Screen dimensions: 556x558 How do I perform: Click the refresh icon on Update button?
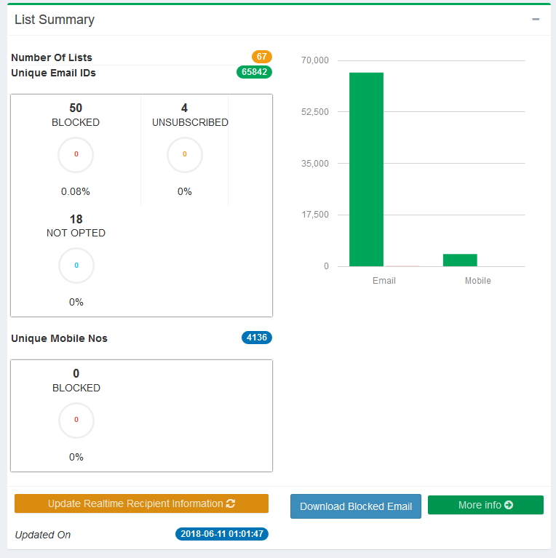[231, 503]
